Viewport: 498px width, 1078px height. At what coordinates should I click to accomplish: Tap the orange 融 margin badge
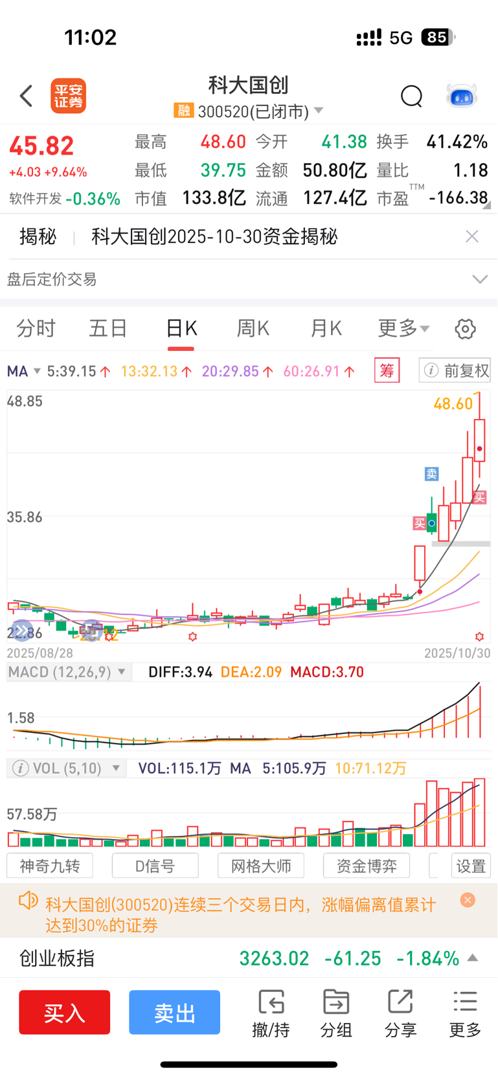point(184,111)
